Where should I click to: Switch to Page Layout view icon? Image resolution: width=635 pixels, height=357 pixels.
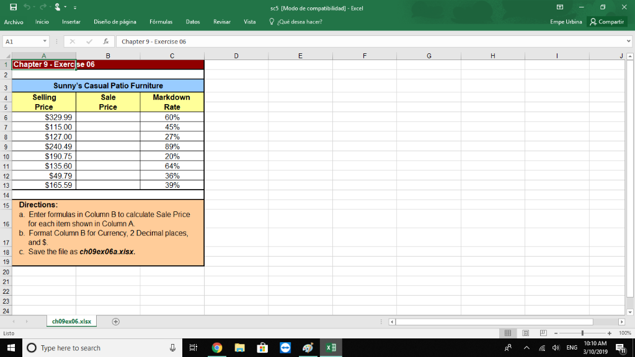(x=526, y=333)
